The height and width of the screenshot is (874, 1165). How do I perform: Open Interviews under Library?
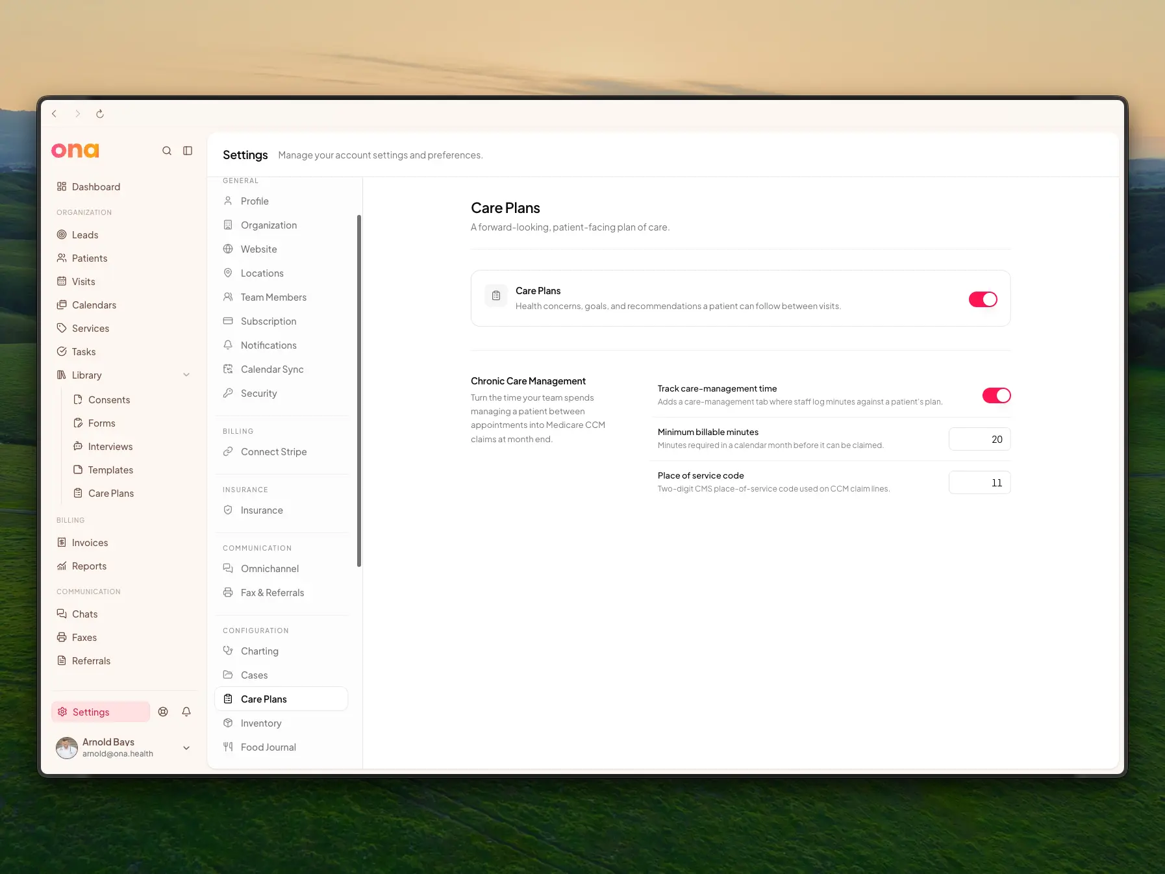coord(132,447)
